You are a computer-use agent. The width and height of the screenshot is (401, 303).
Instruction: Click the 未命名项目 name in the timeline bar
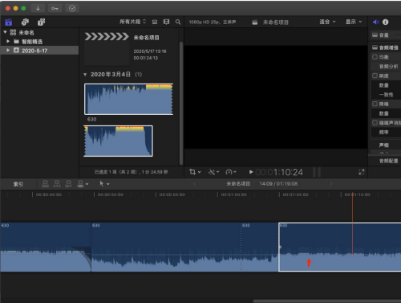238,184
